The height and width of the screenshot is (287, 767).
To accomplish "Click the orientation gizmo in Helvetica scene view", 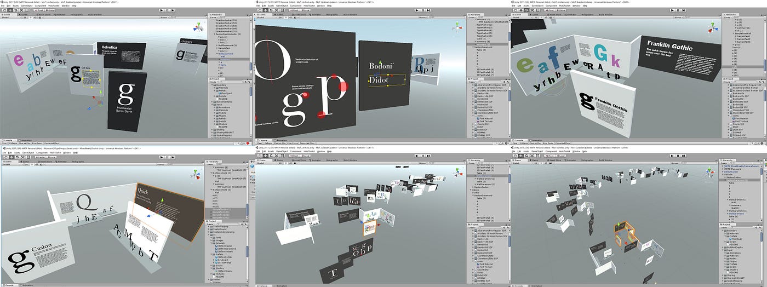I will 199,27.
